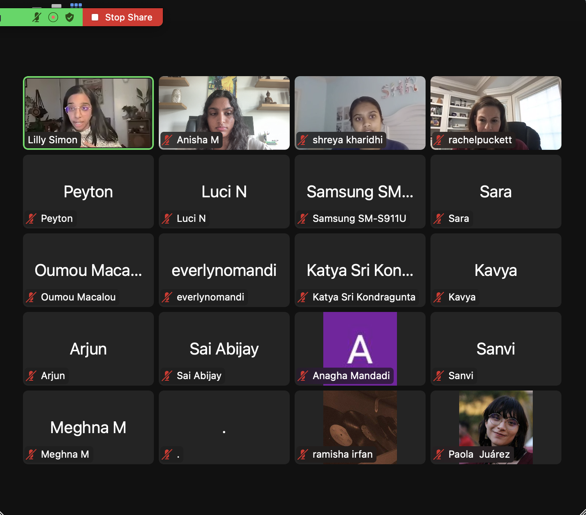Click the muted microphone icon in green share bar
This screenshot has height=515, width=586.
coord(37,17)
